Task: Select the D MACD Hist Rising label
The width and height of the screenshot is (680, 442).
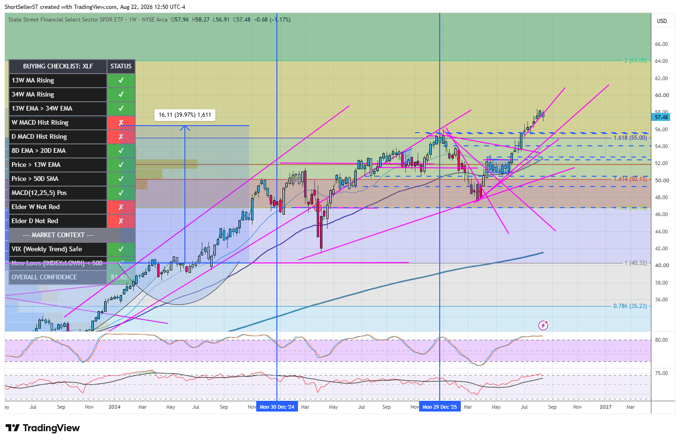Action: click(39, 136)
